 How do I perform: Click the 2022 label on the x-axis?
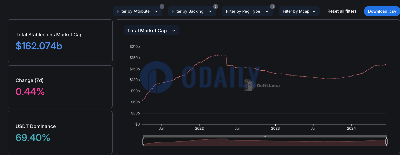[199, 128]
